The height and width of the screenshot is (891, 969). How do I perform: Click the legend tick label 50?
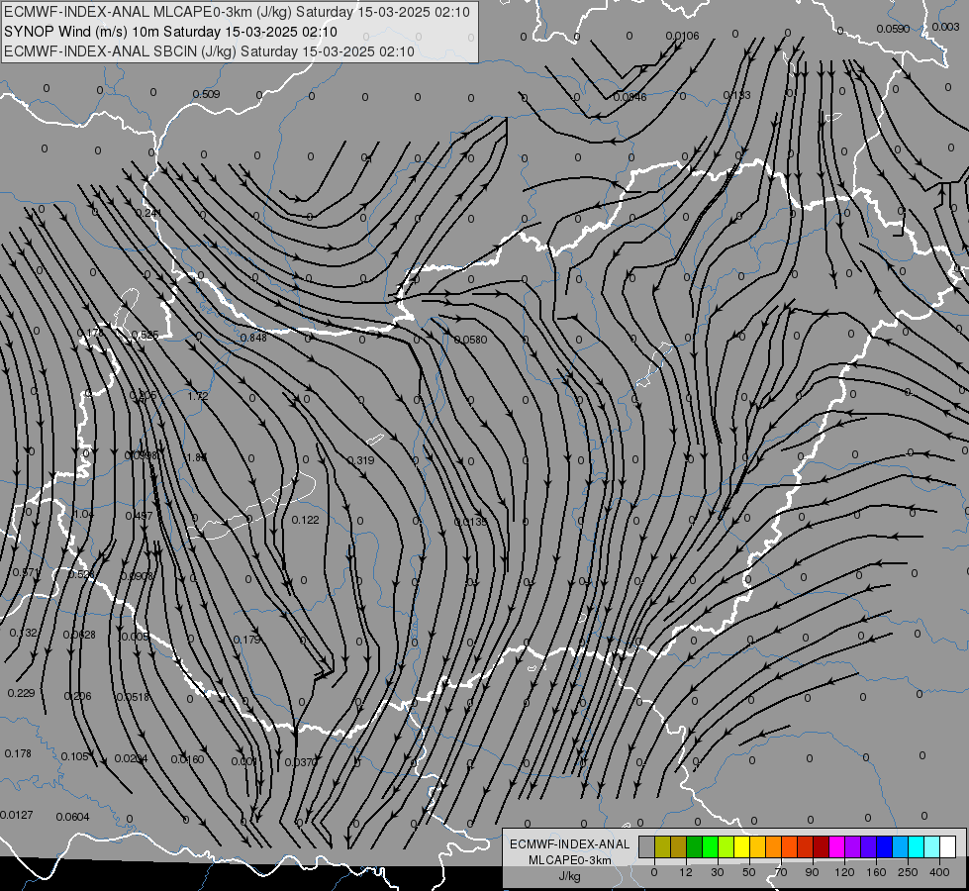pos(749,872)
